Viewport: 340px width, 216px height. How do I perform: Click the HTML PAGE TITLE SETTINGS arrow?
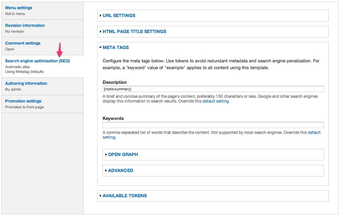click(x=101, y=31)
